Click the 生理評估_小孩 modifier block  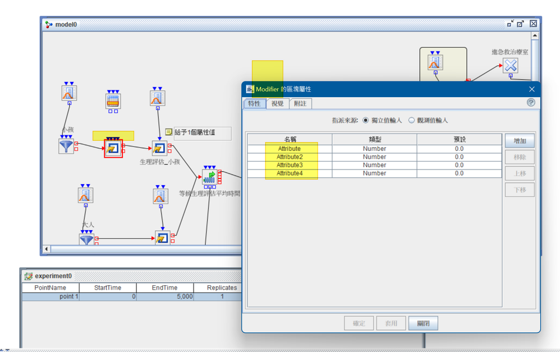(x=159, y=148)
